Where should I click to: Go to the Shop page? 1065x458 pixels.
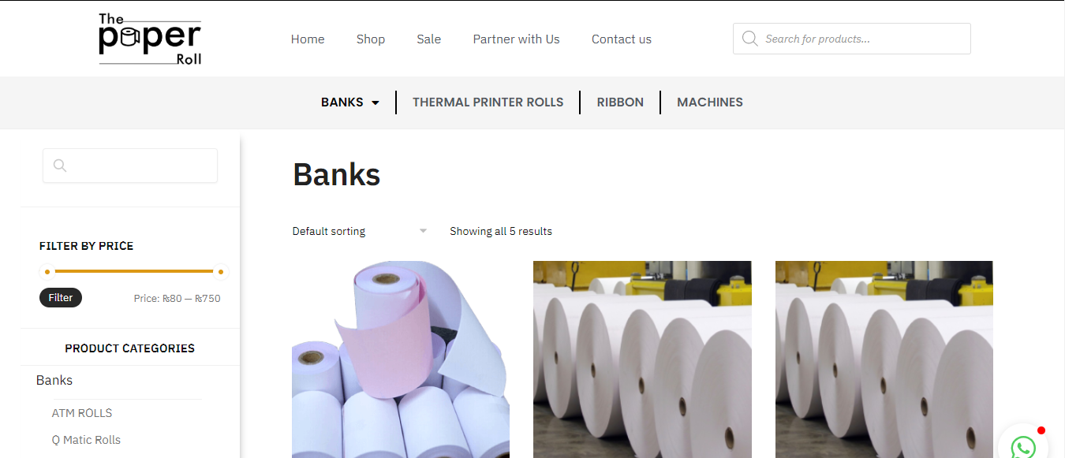(371, 39)
